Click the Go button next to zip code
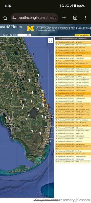This screenshot has height=203, width=91. point(29,35)
